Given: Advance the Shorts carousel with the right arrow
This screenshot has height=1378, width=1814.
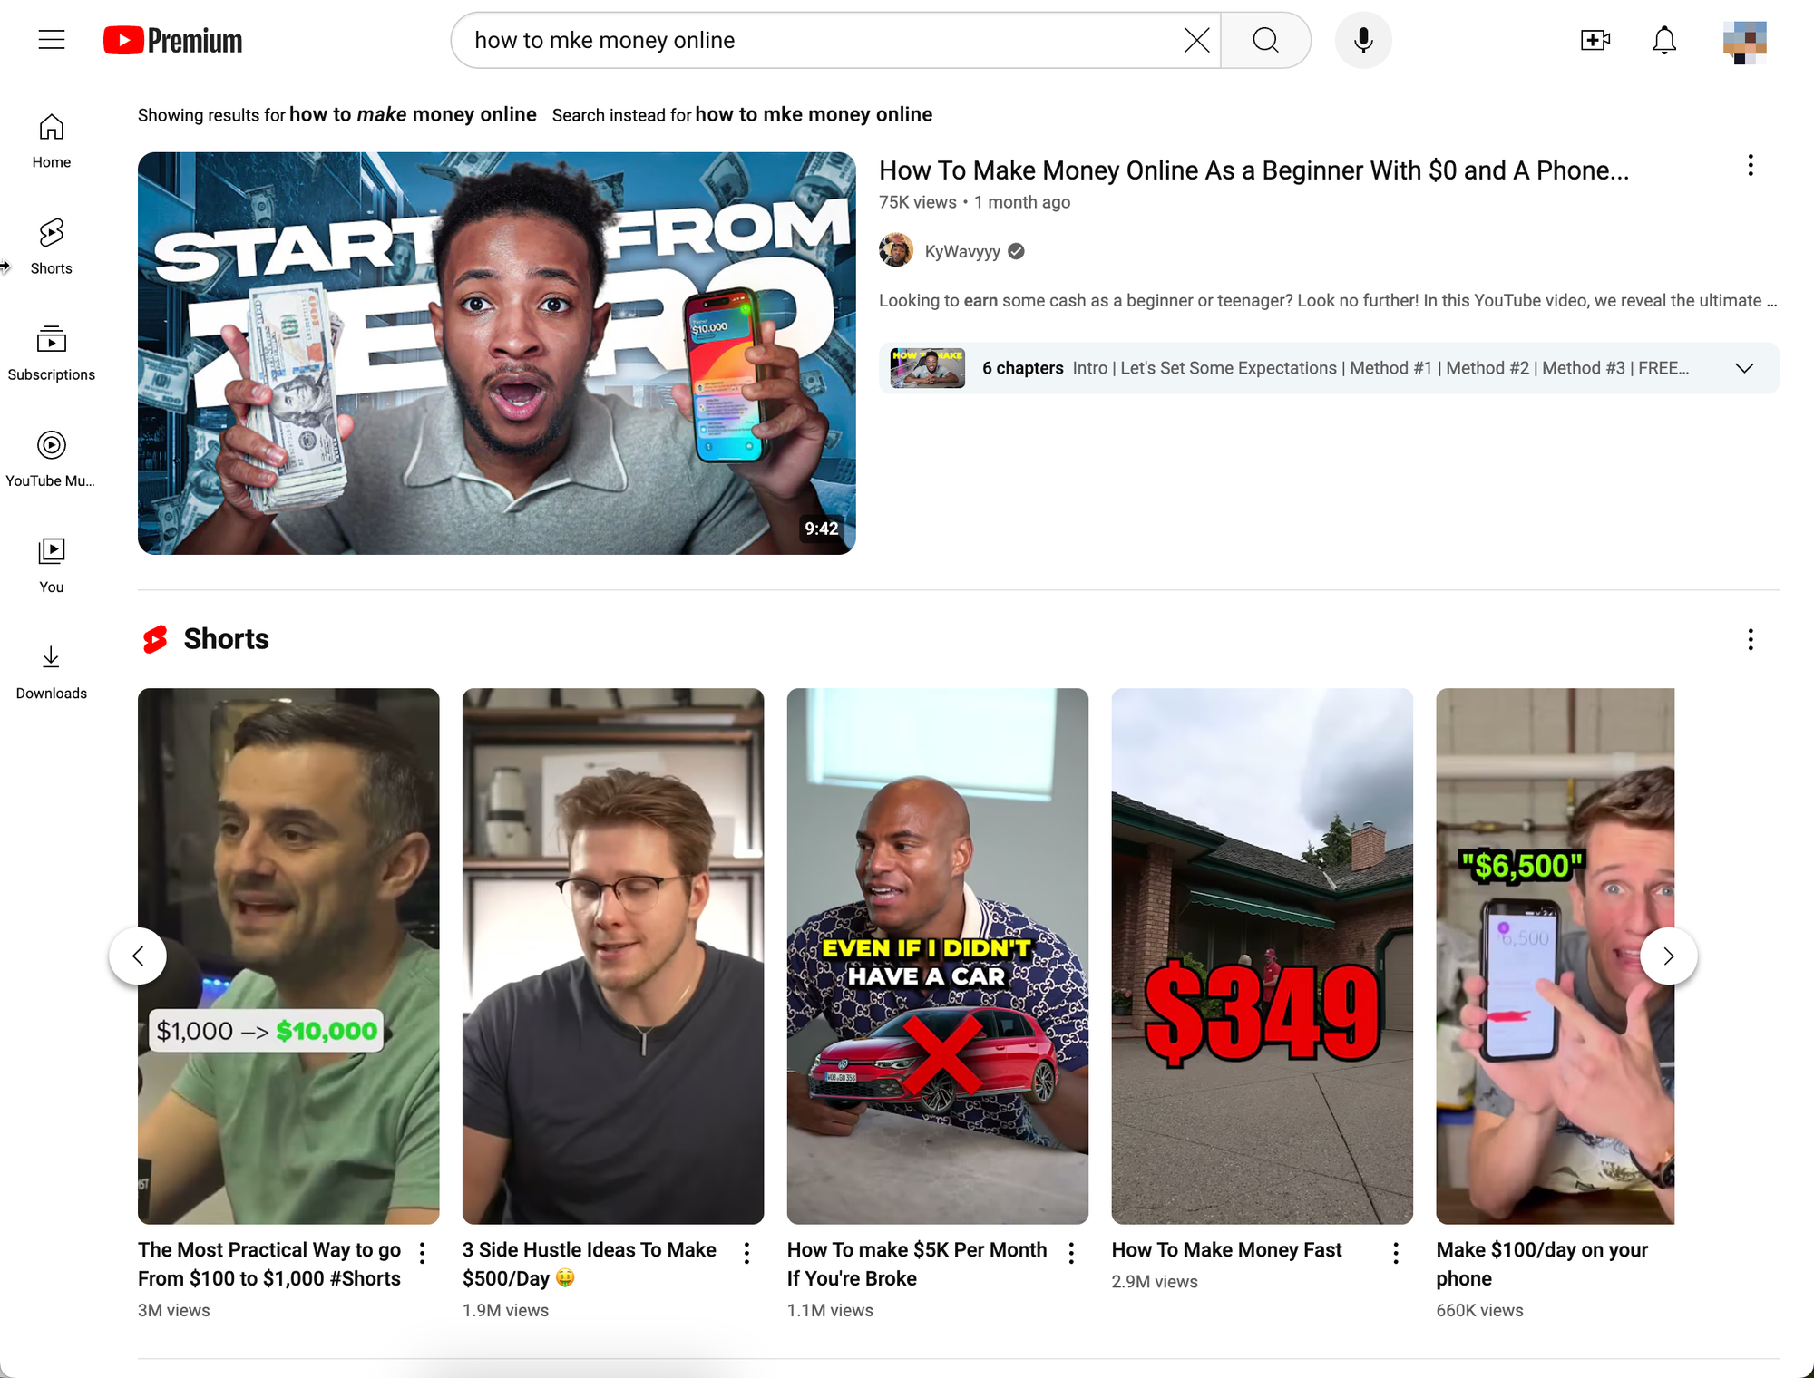Looking at the screenshot, I should tap(1668, 956).
